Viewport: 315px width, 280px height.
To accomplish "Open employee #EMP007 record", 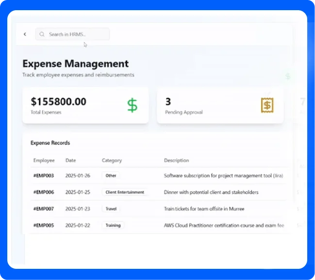I will pos(44,209).
